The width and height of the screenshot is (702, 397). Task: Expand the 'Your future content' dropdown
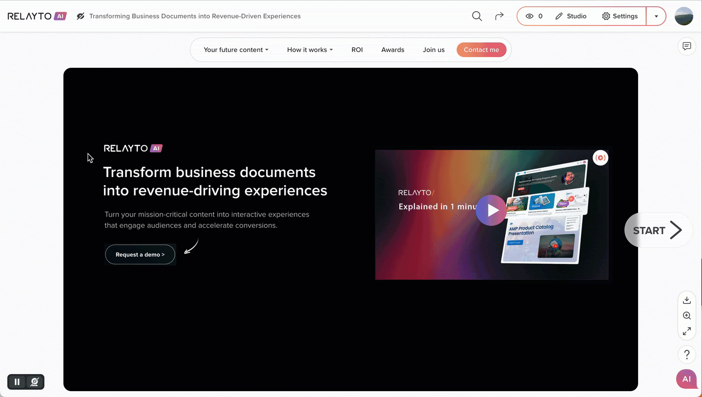[x=236, y=50]
